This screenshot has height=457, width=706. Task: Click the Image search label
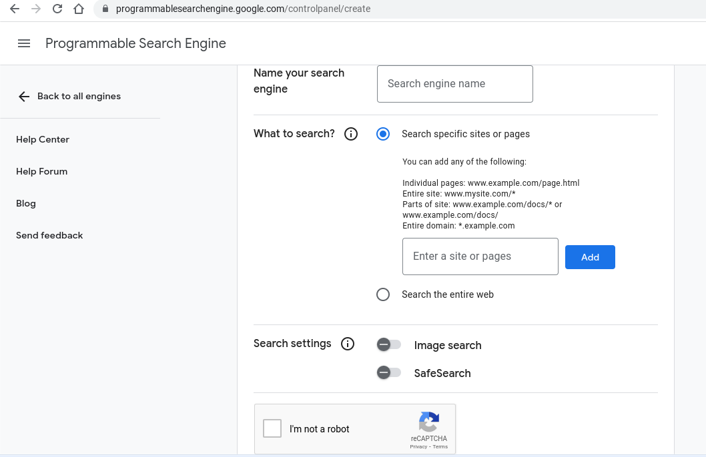448,345
